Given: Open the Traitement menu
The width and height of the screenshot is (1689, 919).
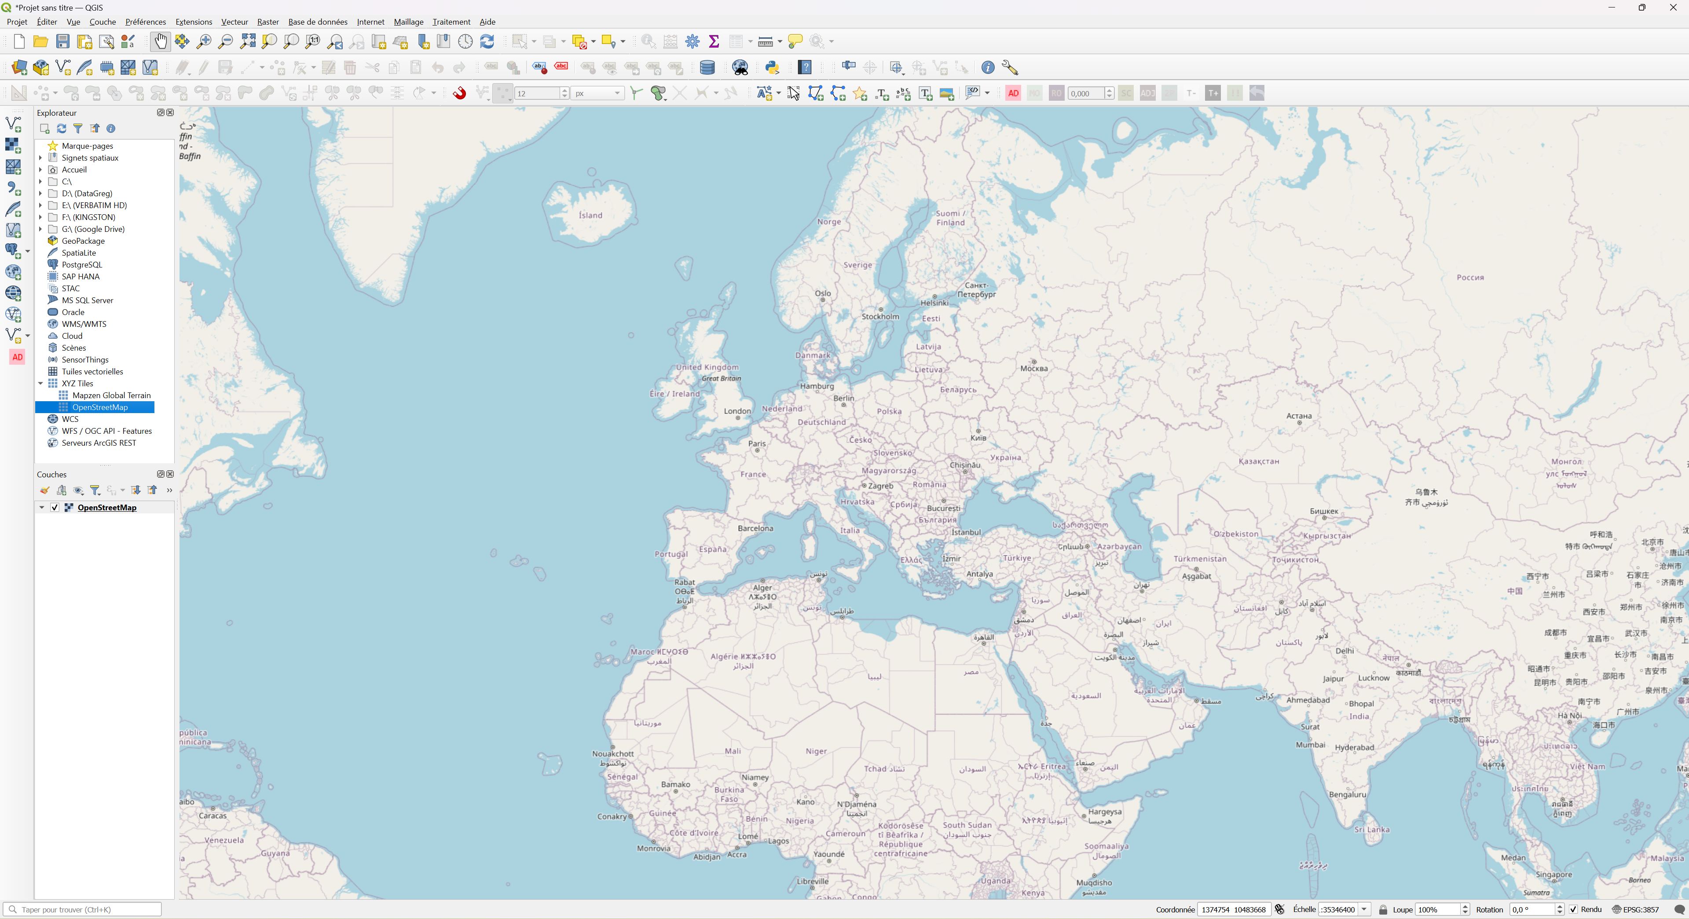Looking at the screenshot, I should [451, 22].
